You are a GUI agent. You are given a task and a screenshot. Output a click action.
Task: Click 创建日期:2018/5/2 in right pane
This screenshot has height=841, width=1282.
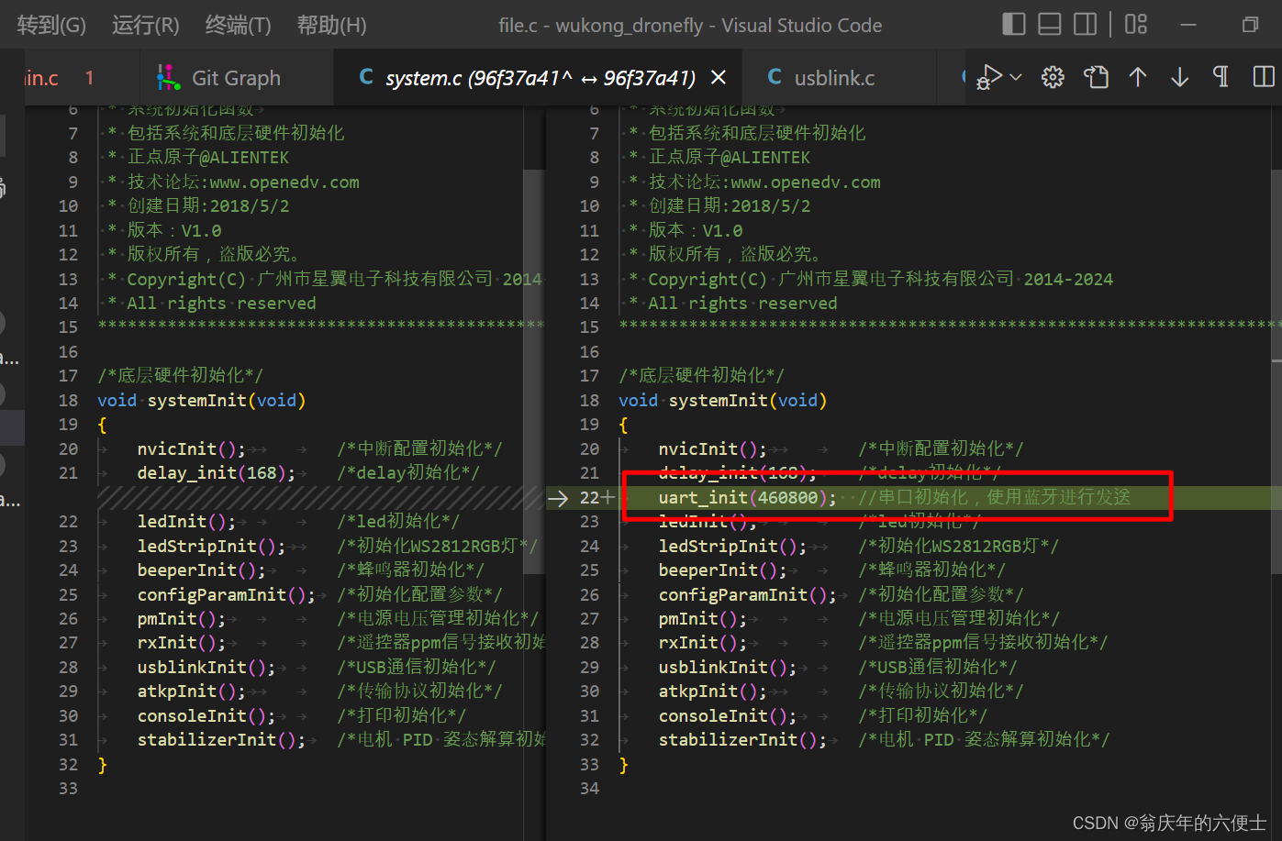click(x=730, y=205)
